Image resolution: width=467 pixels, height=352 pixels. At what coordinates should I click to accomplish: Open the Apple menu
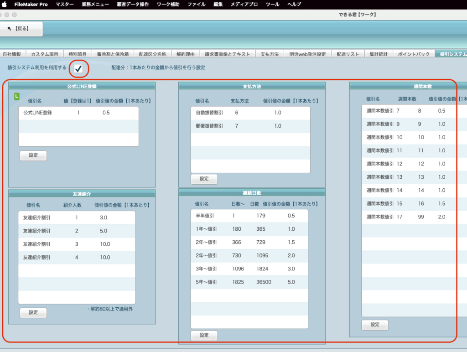click(x=5, y=4)
